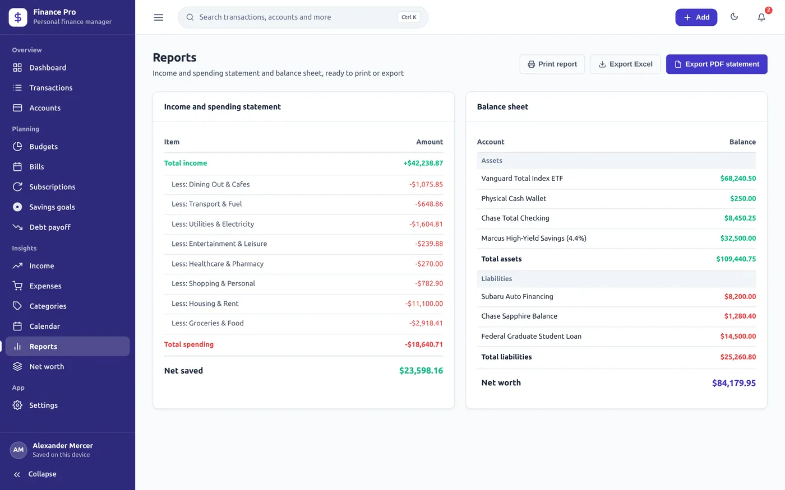
Task: Click Export PDF statement button
Action: point(717,64)
